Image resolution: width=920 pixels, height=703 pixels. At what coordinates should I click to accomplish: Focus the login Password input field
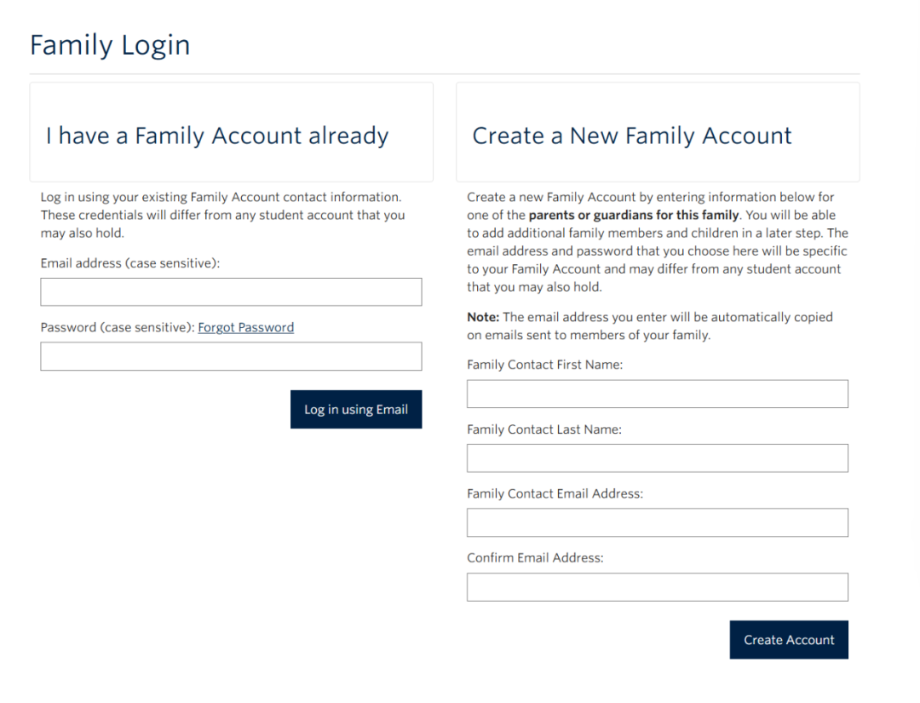[231, 356]
